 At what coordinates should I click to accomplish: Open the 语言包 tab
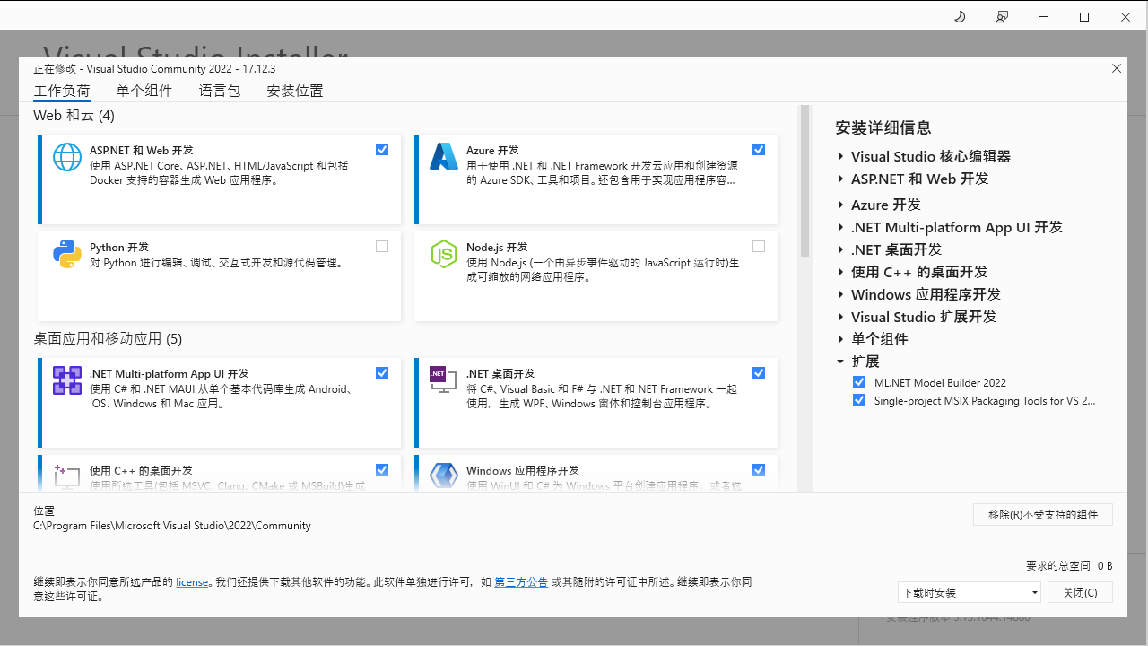pyautogui.click(x=220, y=91)
